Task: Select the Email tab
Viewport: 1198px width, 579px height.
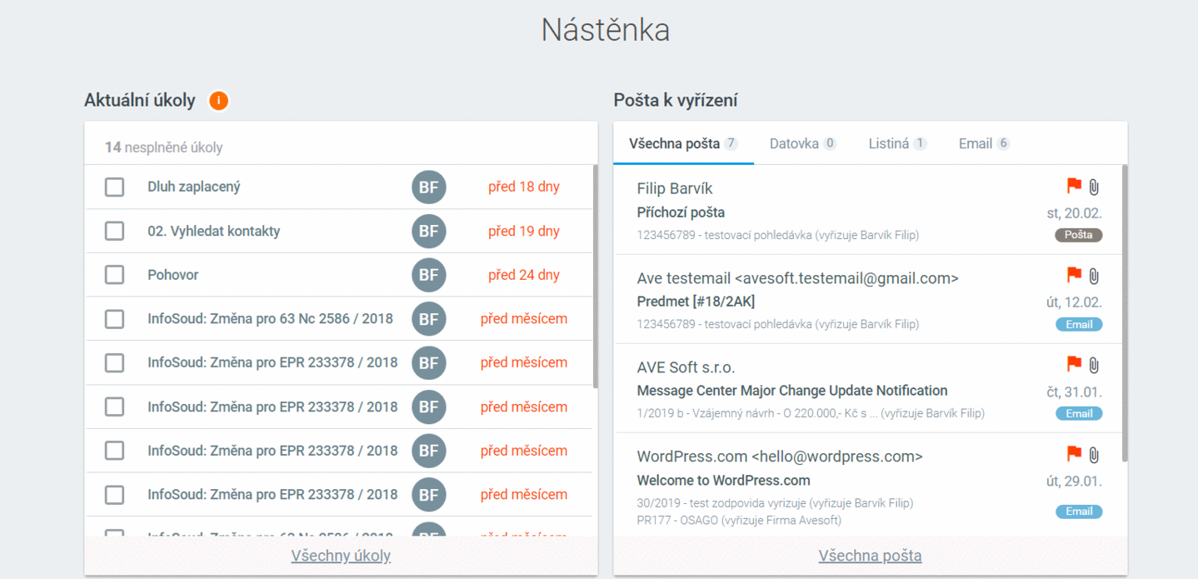Action: click(x=983, y=143)
